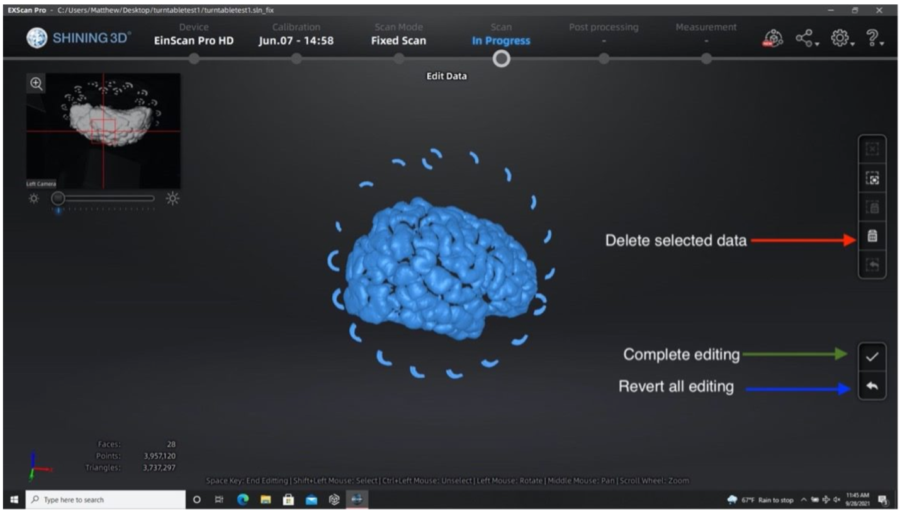Click the camera brightness slider handle

(x=58, y=198)
